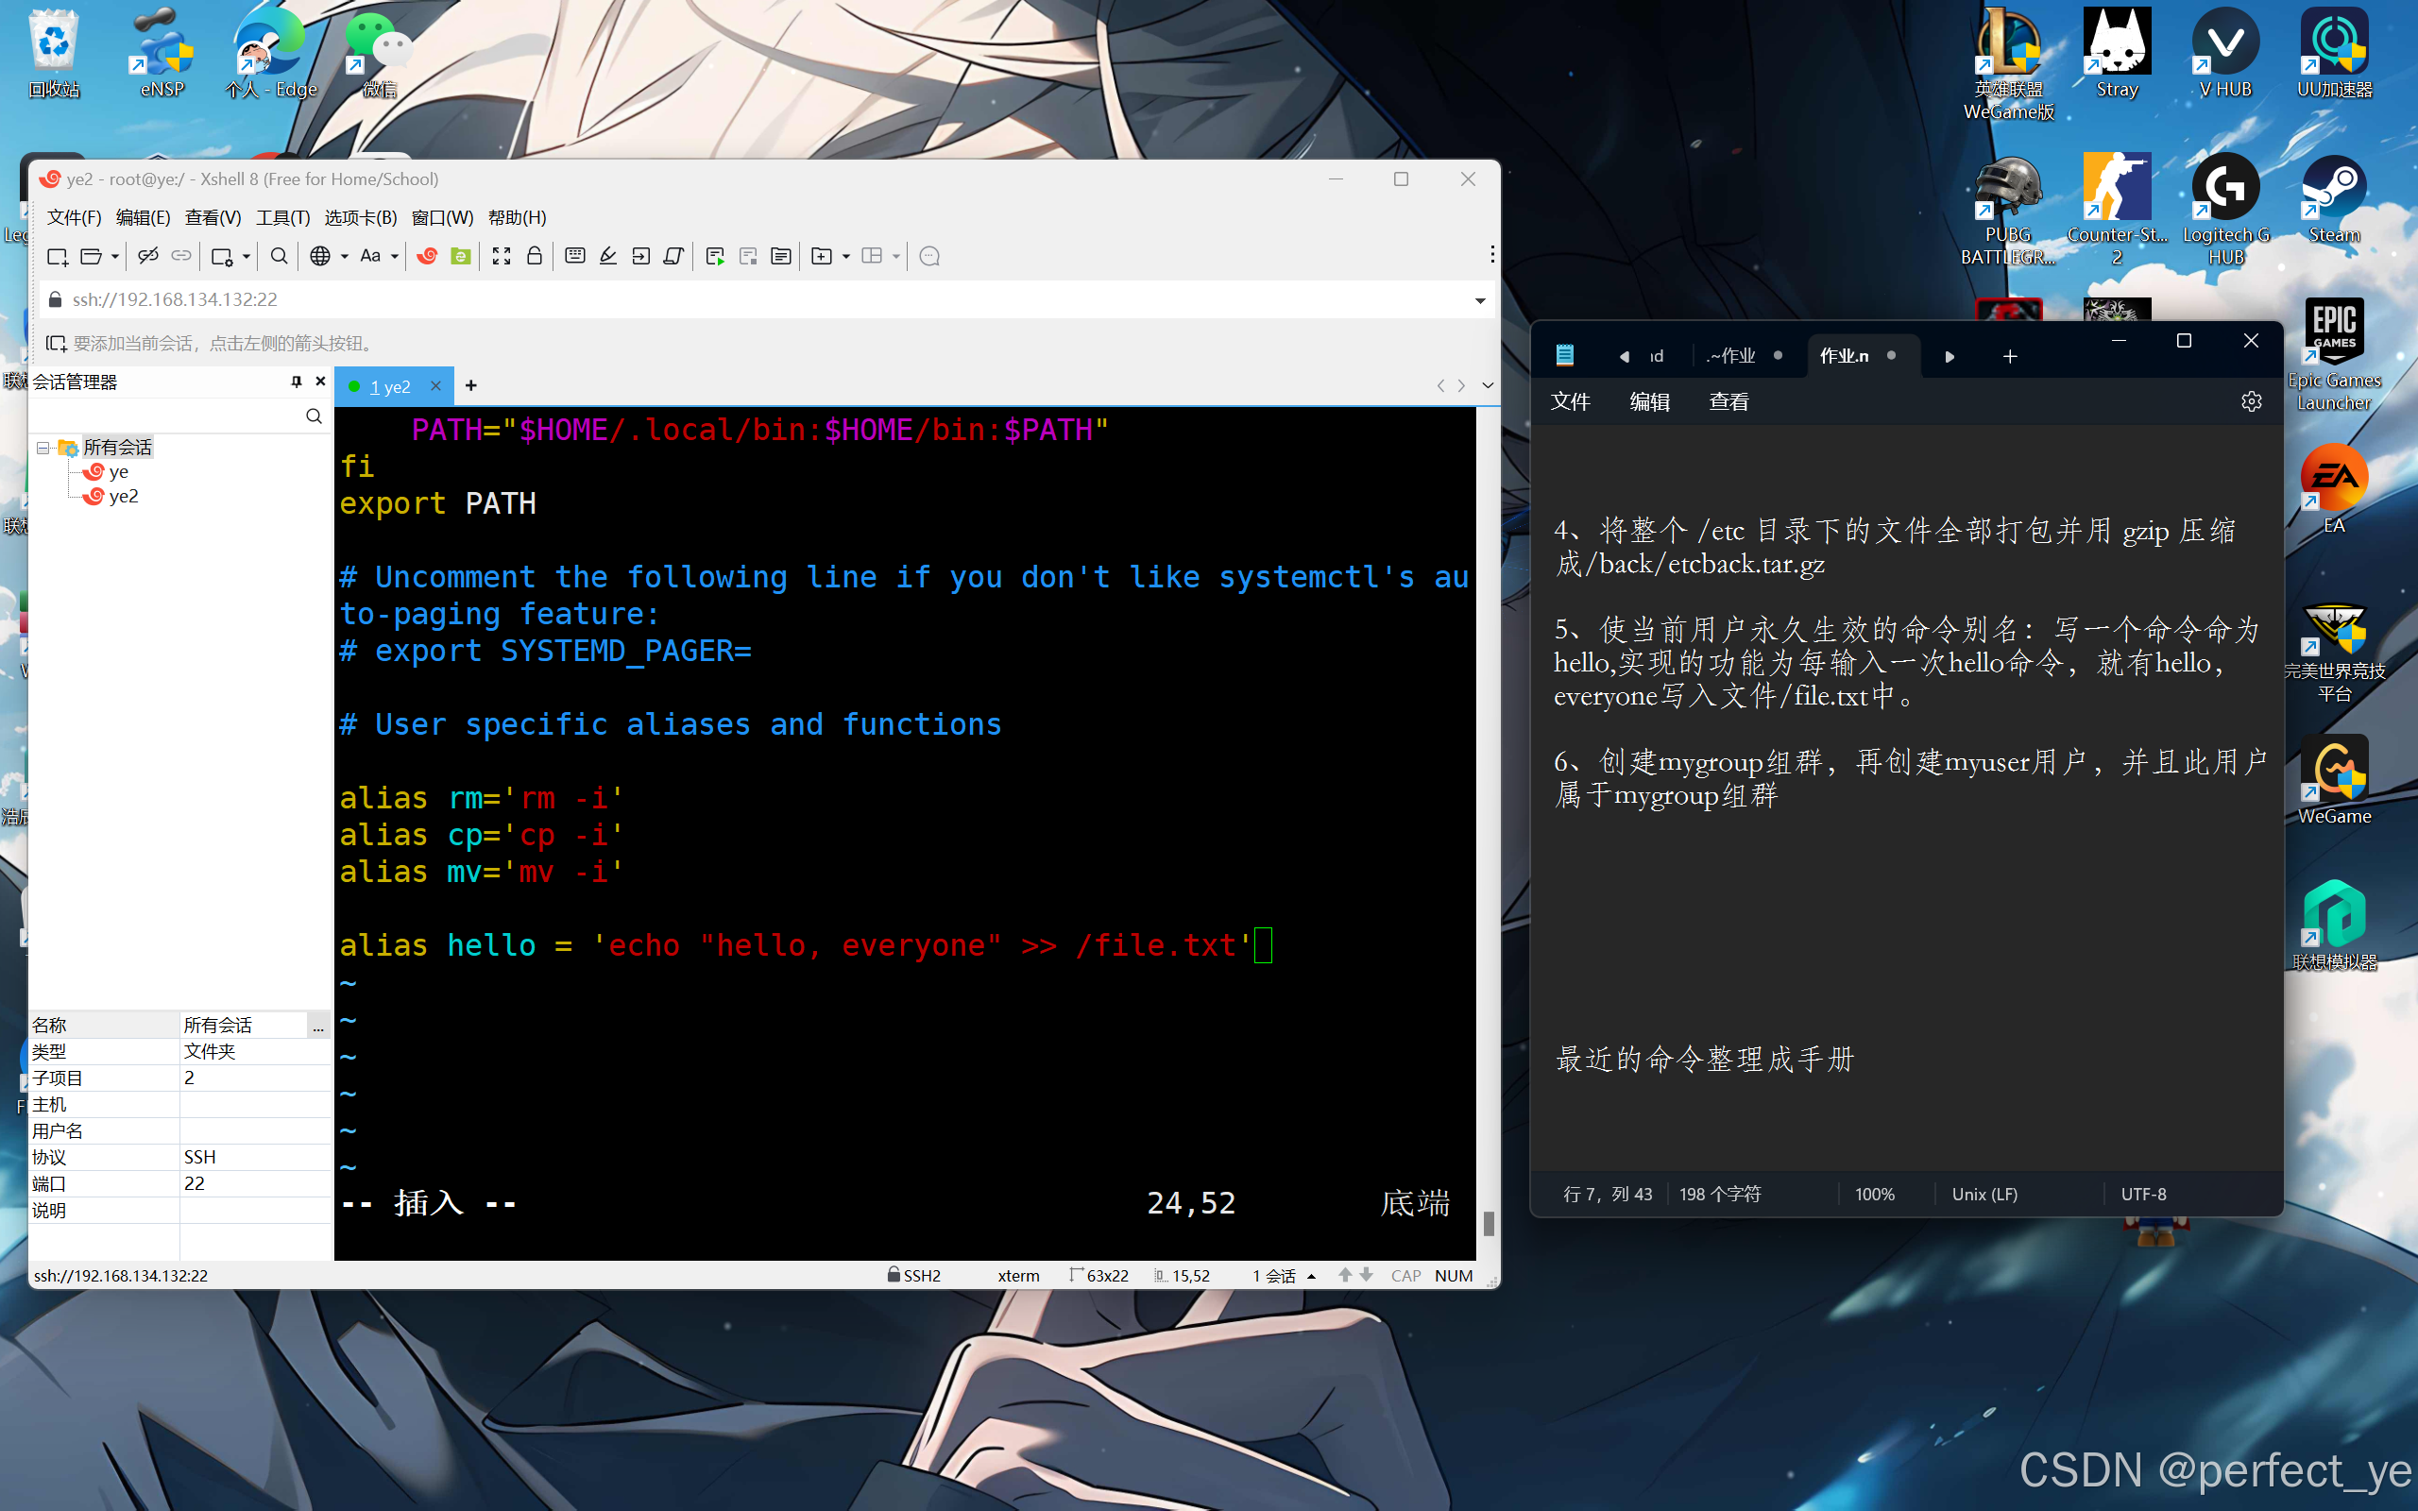Image resolution: width=2418 pixels, height=1511 pixels.
Task: Click the new session toolbar icon
Action: pyautogui.click(x=57, y=257)
